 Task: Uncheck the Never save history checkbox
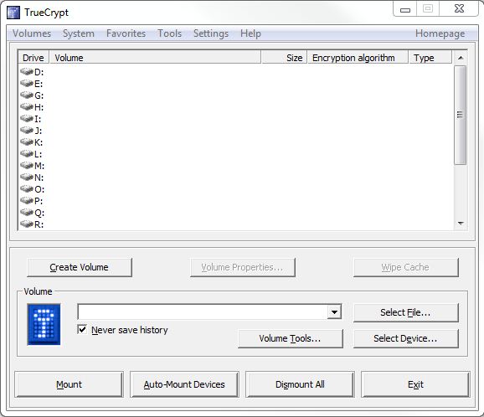coord(82,329)
